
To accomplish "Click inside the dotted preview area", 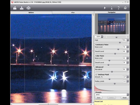I will 52,64.
